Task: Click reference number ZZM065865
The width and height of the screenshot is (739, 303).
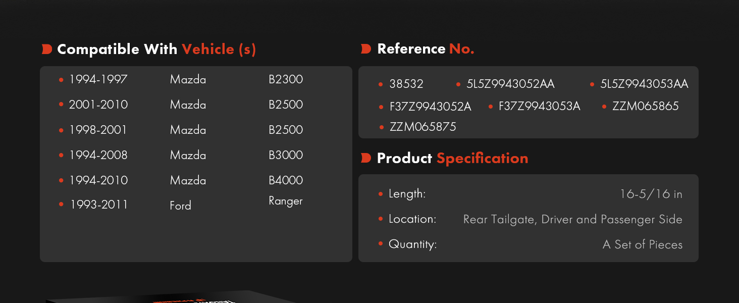Action: (x=645, y=106)
